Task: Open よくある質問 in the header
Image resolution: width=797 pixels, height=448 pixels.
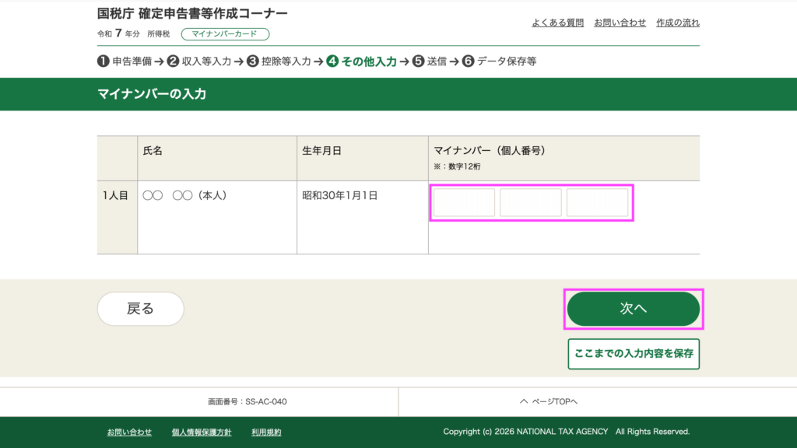Action: pos(557,23)
